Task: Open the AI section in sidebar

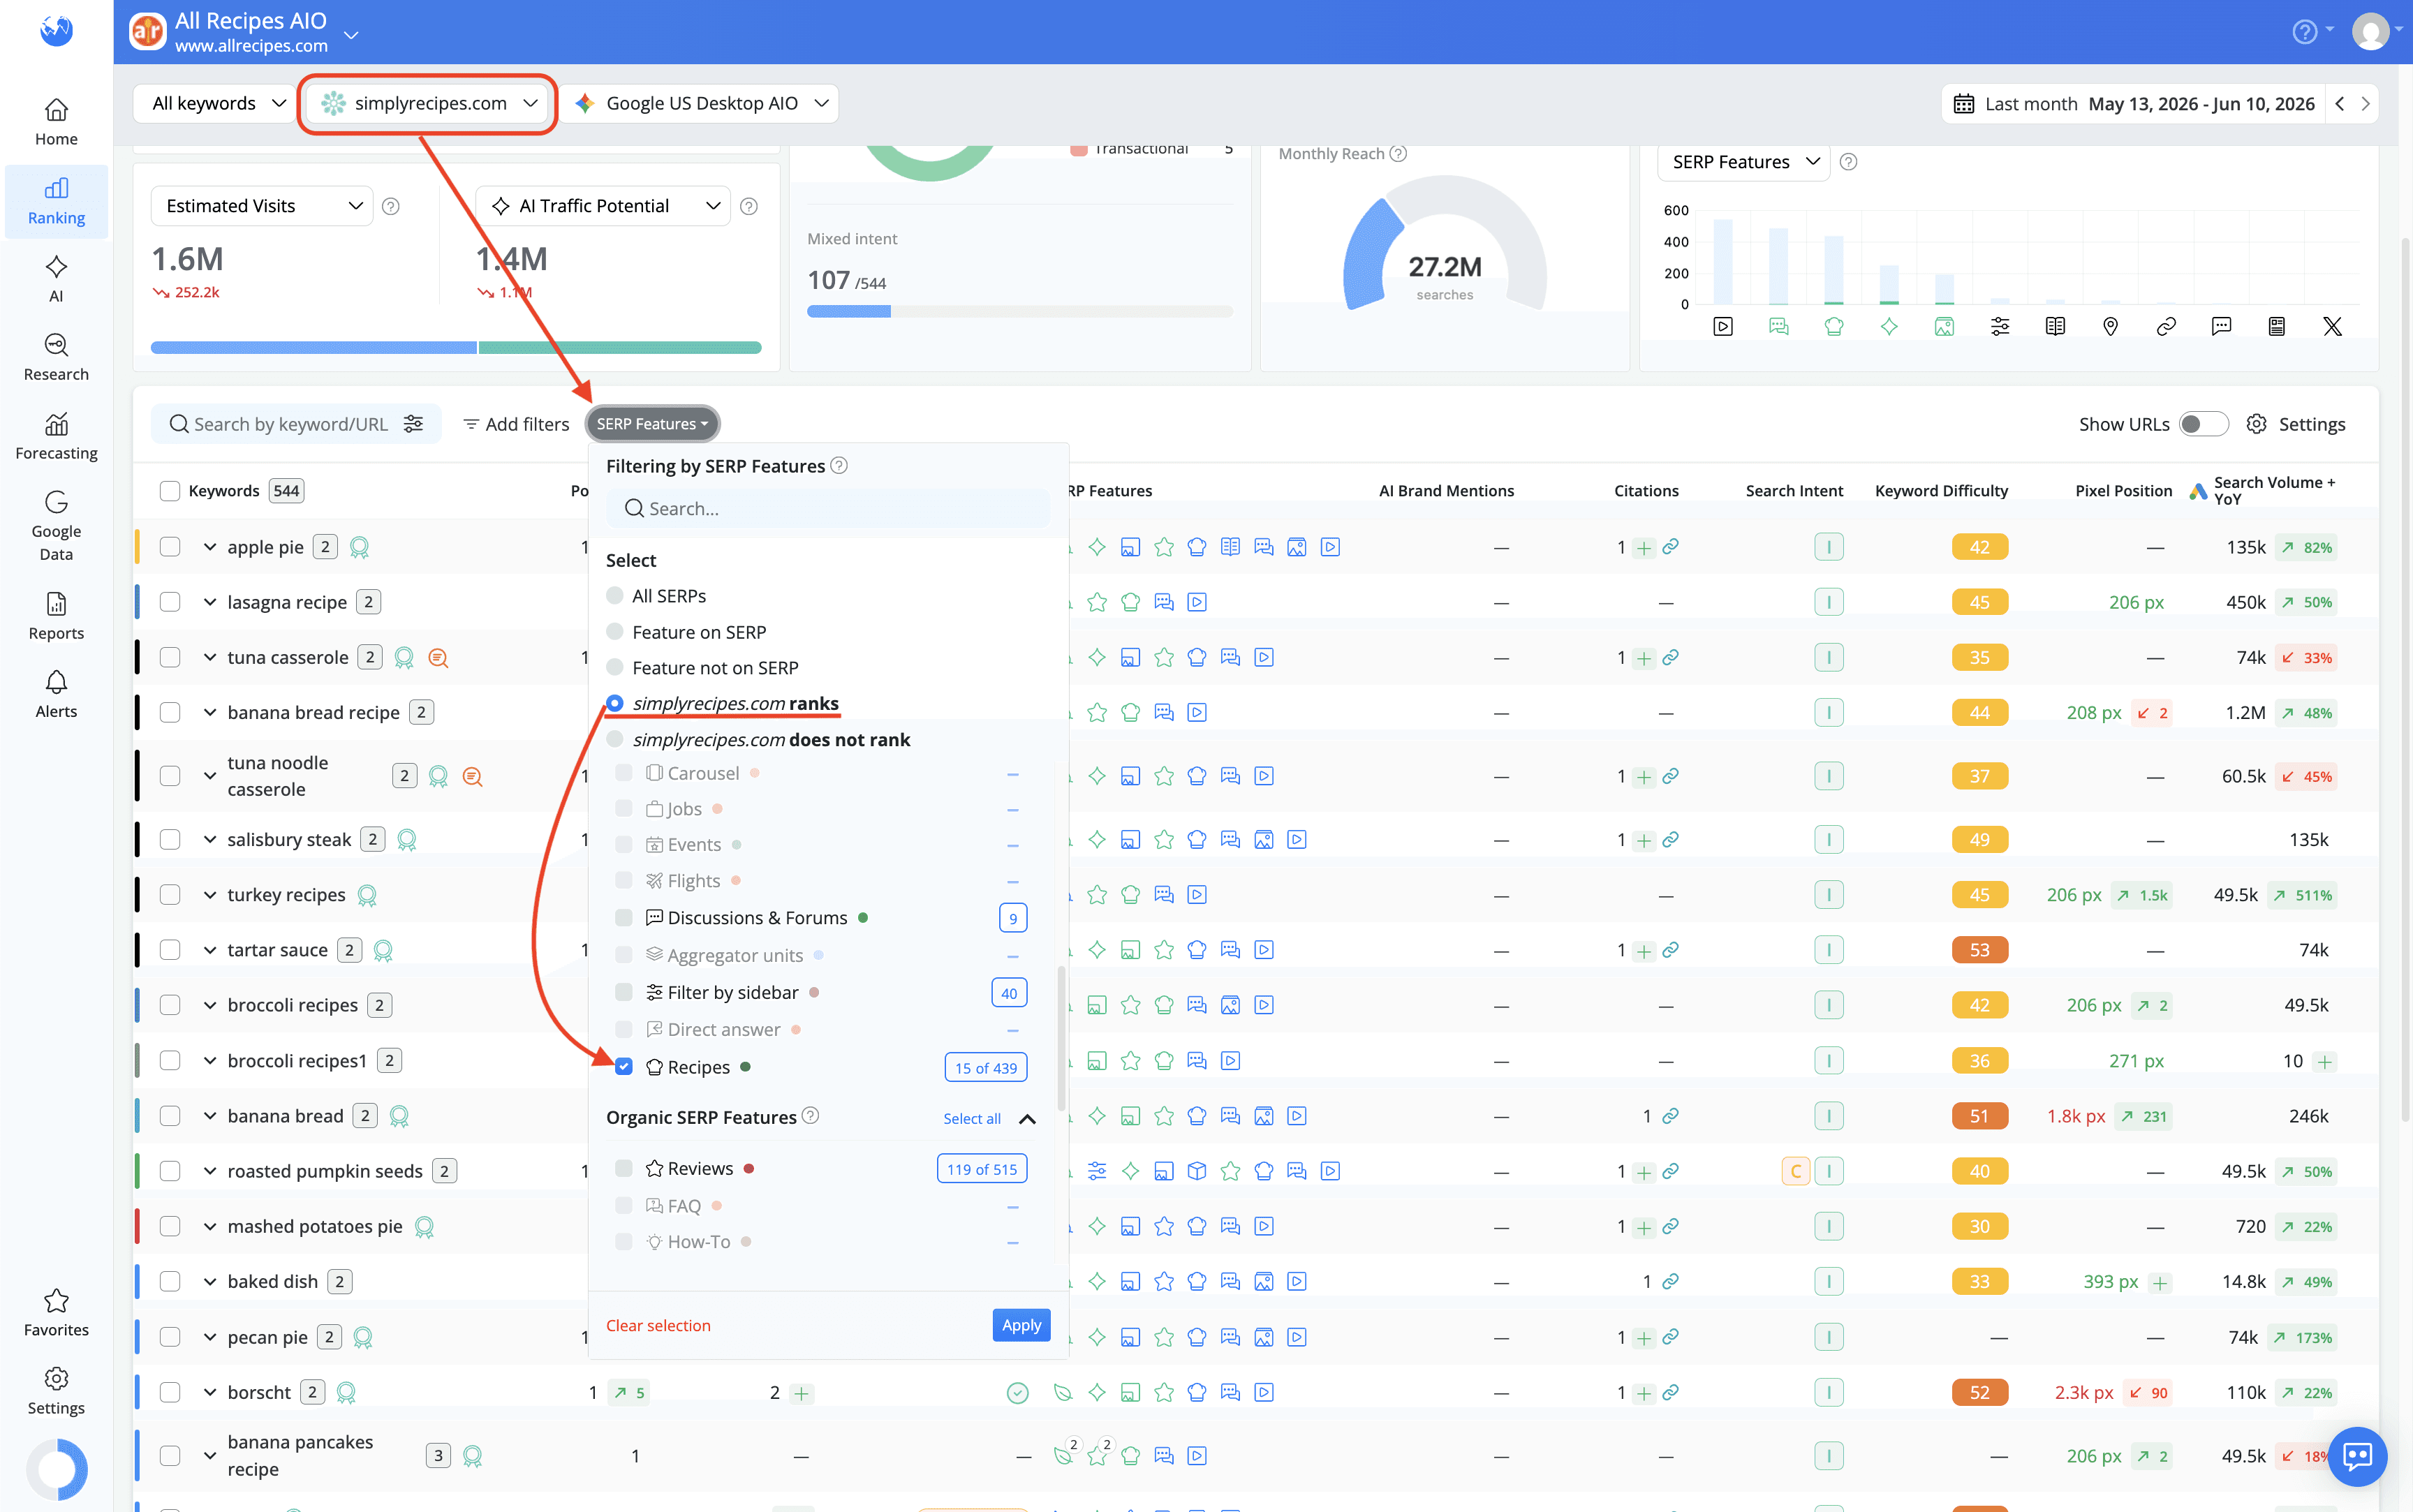Action: [56, 279]
